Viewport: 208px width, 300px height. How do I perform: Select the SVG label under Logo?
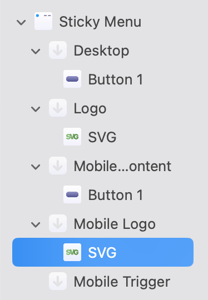tap(102, 137)
